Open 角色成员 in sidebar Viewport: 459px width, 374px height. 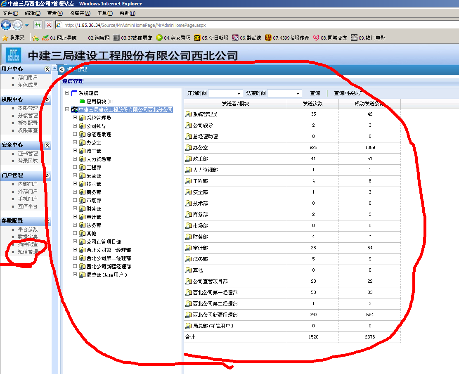[28, 85]
